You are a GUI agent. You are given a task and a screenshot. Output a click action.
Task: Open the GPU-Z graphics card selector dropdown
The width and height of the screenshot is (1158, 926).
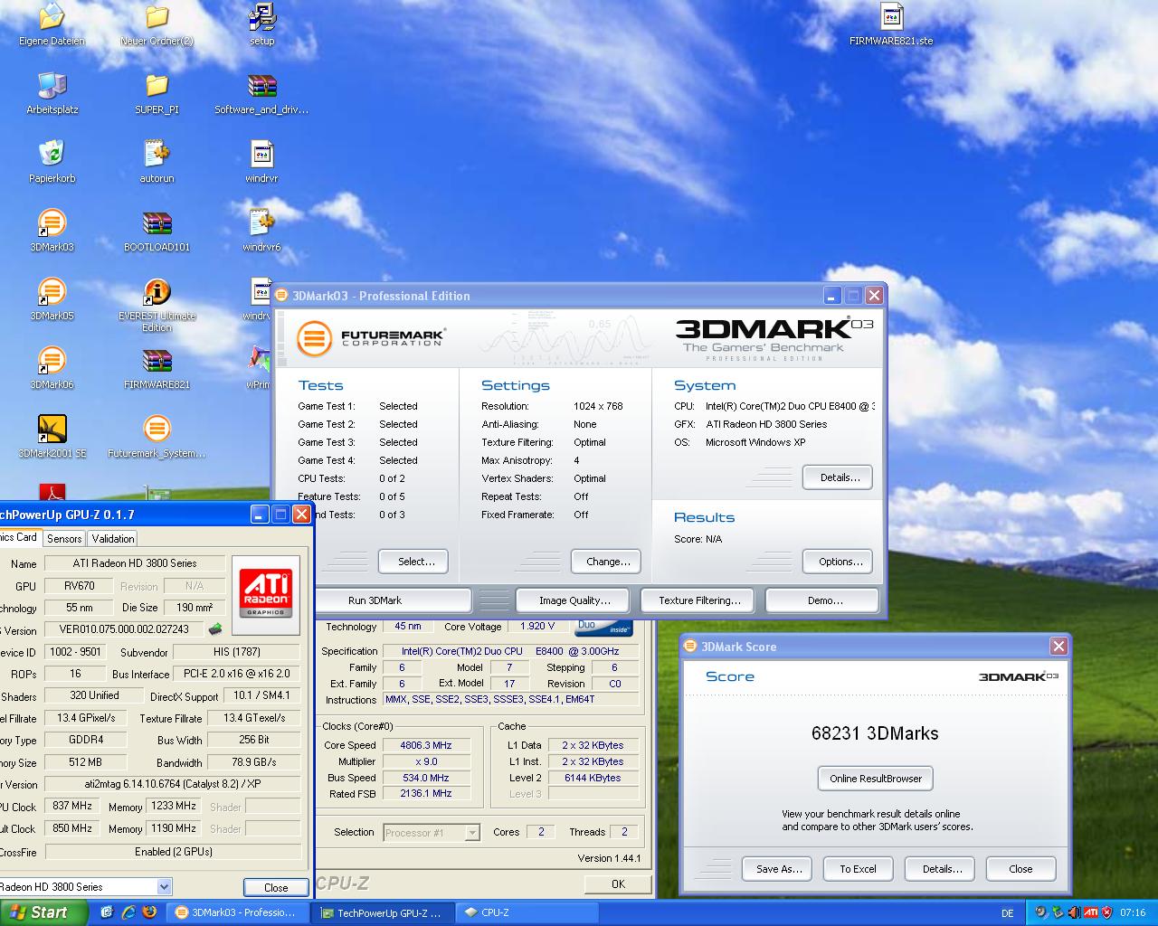(164, 887)
